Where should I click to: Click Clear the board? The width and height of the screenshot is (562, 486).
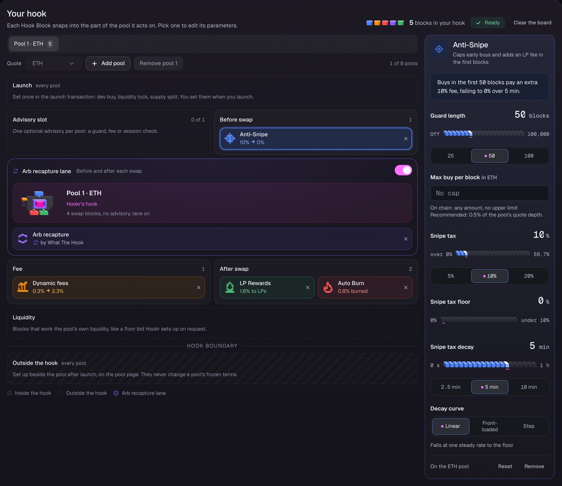coord(532,22)
